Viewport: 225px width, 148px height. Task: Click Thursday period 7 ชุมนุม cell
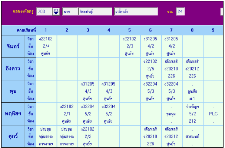[x=172, y=114]
